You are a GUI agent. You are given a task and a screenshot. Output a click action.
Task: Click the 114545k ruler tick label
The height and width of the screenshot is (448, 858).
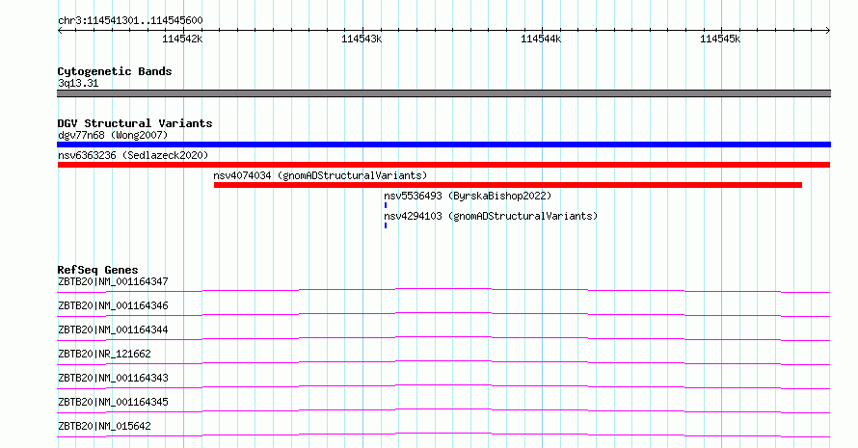[x=720, y=39]
